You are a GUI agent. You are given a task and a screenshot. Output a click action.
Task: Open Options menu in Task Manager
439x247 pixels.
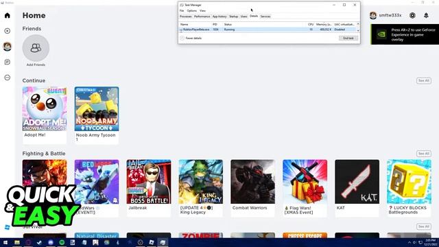[x=192, y=11]
